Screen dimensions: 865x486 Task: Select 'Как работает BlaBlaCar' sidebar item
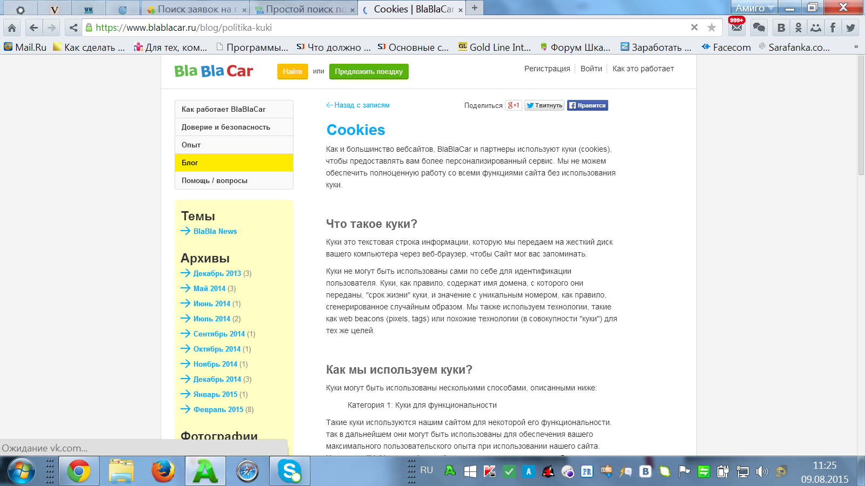coord(234,109)
